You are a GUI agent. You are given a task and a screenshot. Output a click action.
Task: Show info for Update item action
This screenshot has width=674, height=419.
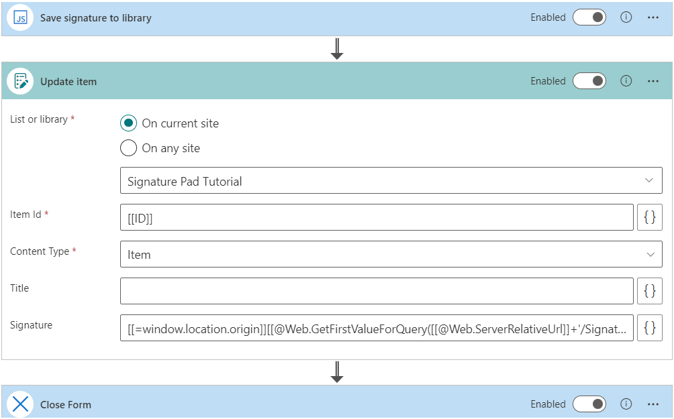626,81
